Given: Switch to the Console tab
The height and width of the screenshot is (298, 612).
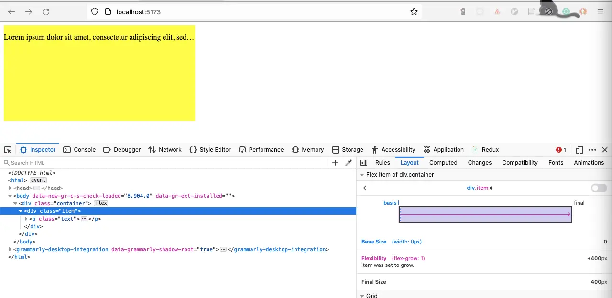Looking at the screenshot, I should coord(80,150).
